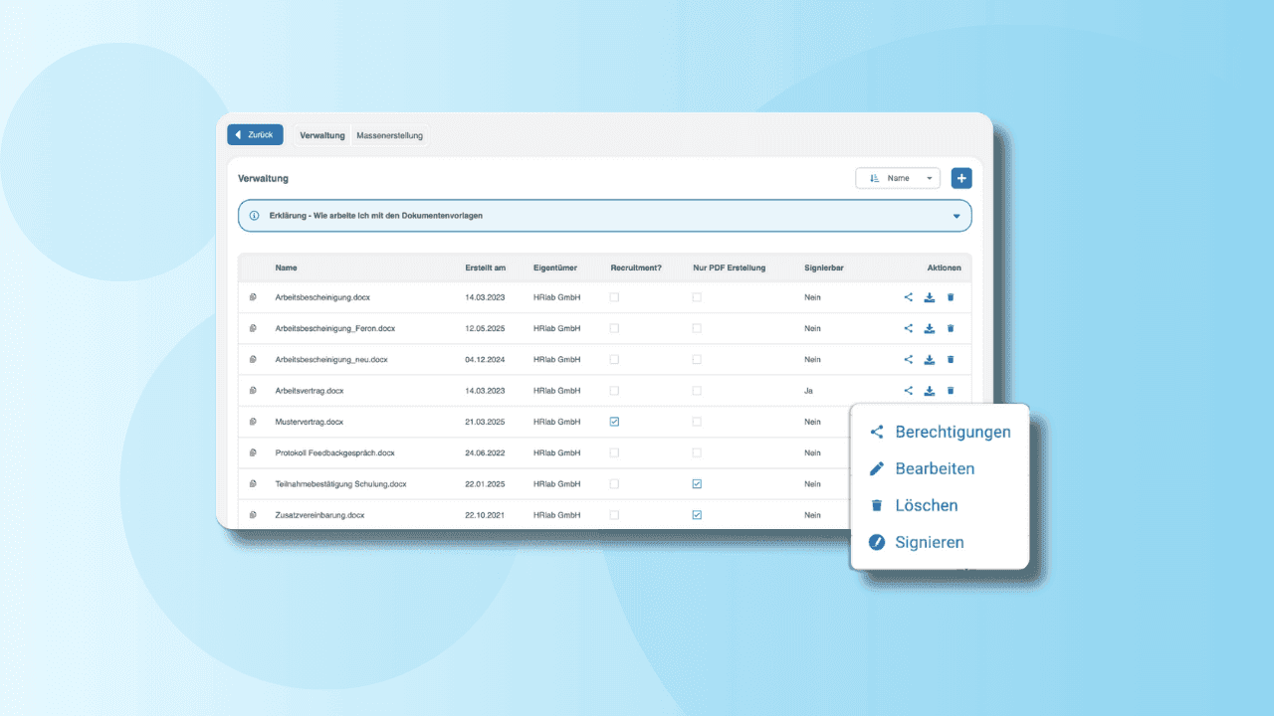Click the date 24.06.2022
Viewport: 1274px width, 716px height.
(486, 452)
